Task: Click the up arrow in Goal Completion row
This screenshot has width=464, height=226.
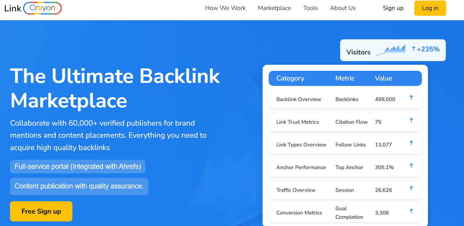Action: click(x=411, y=211)
